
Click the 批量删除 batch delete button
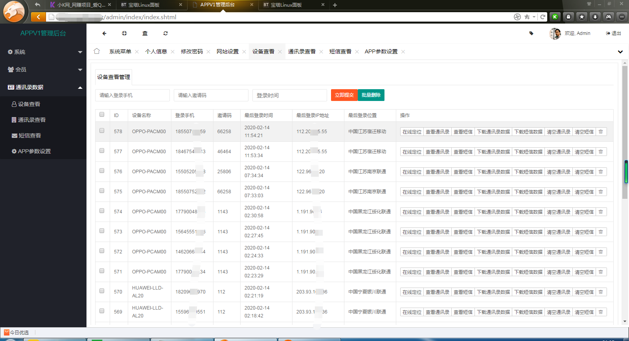click(371, 95)
